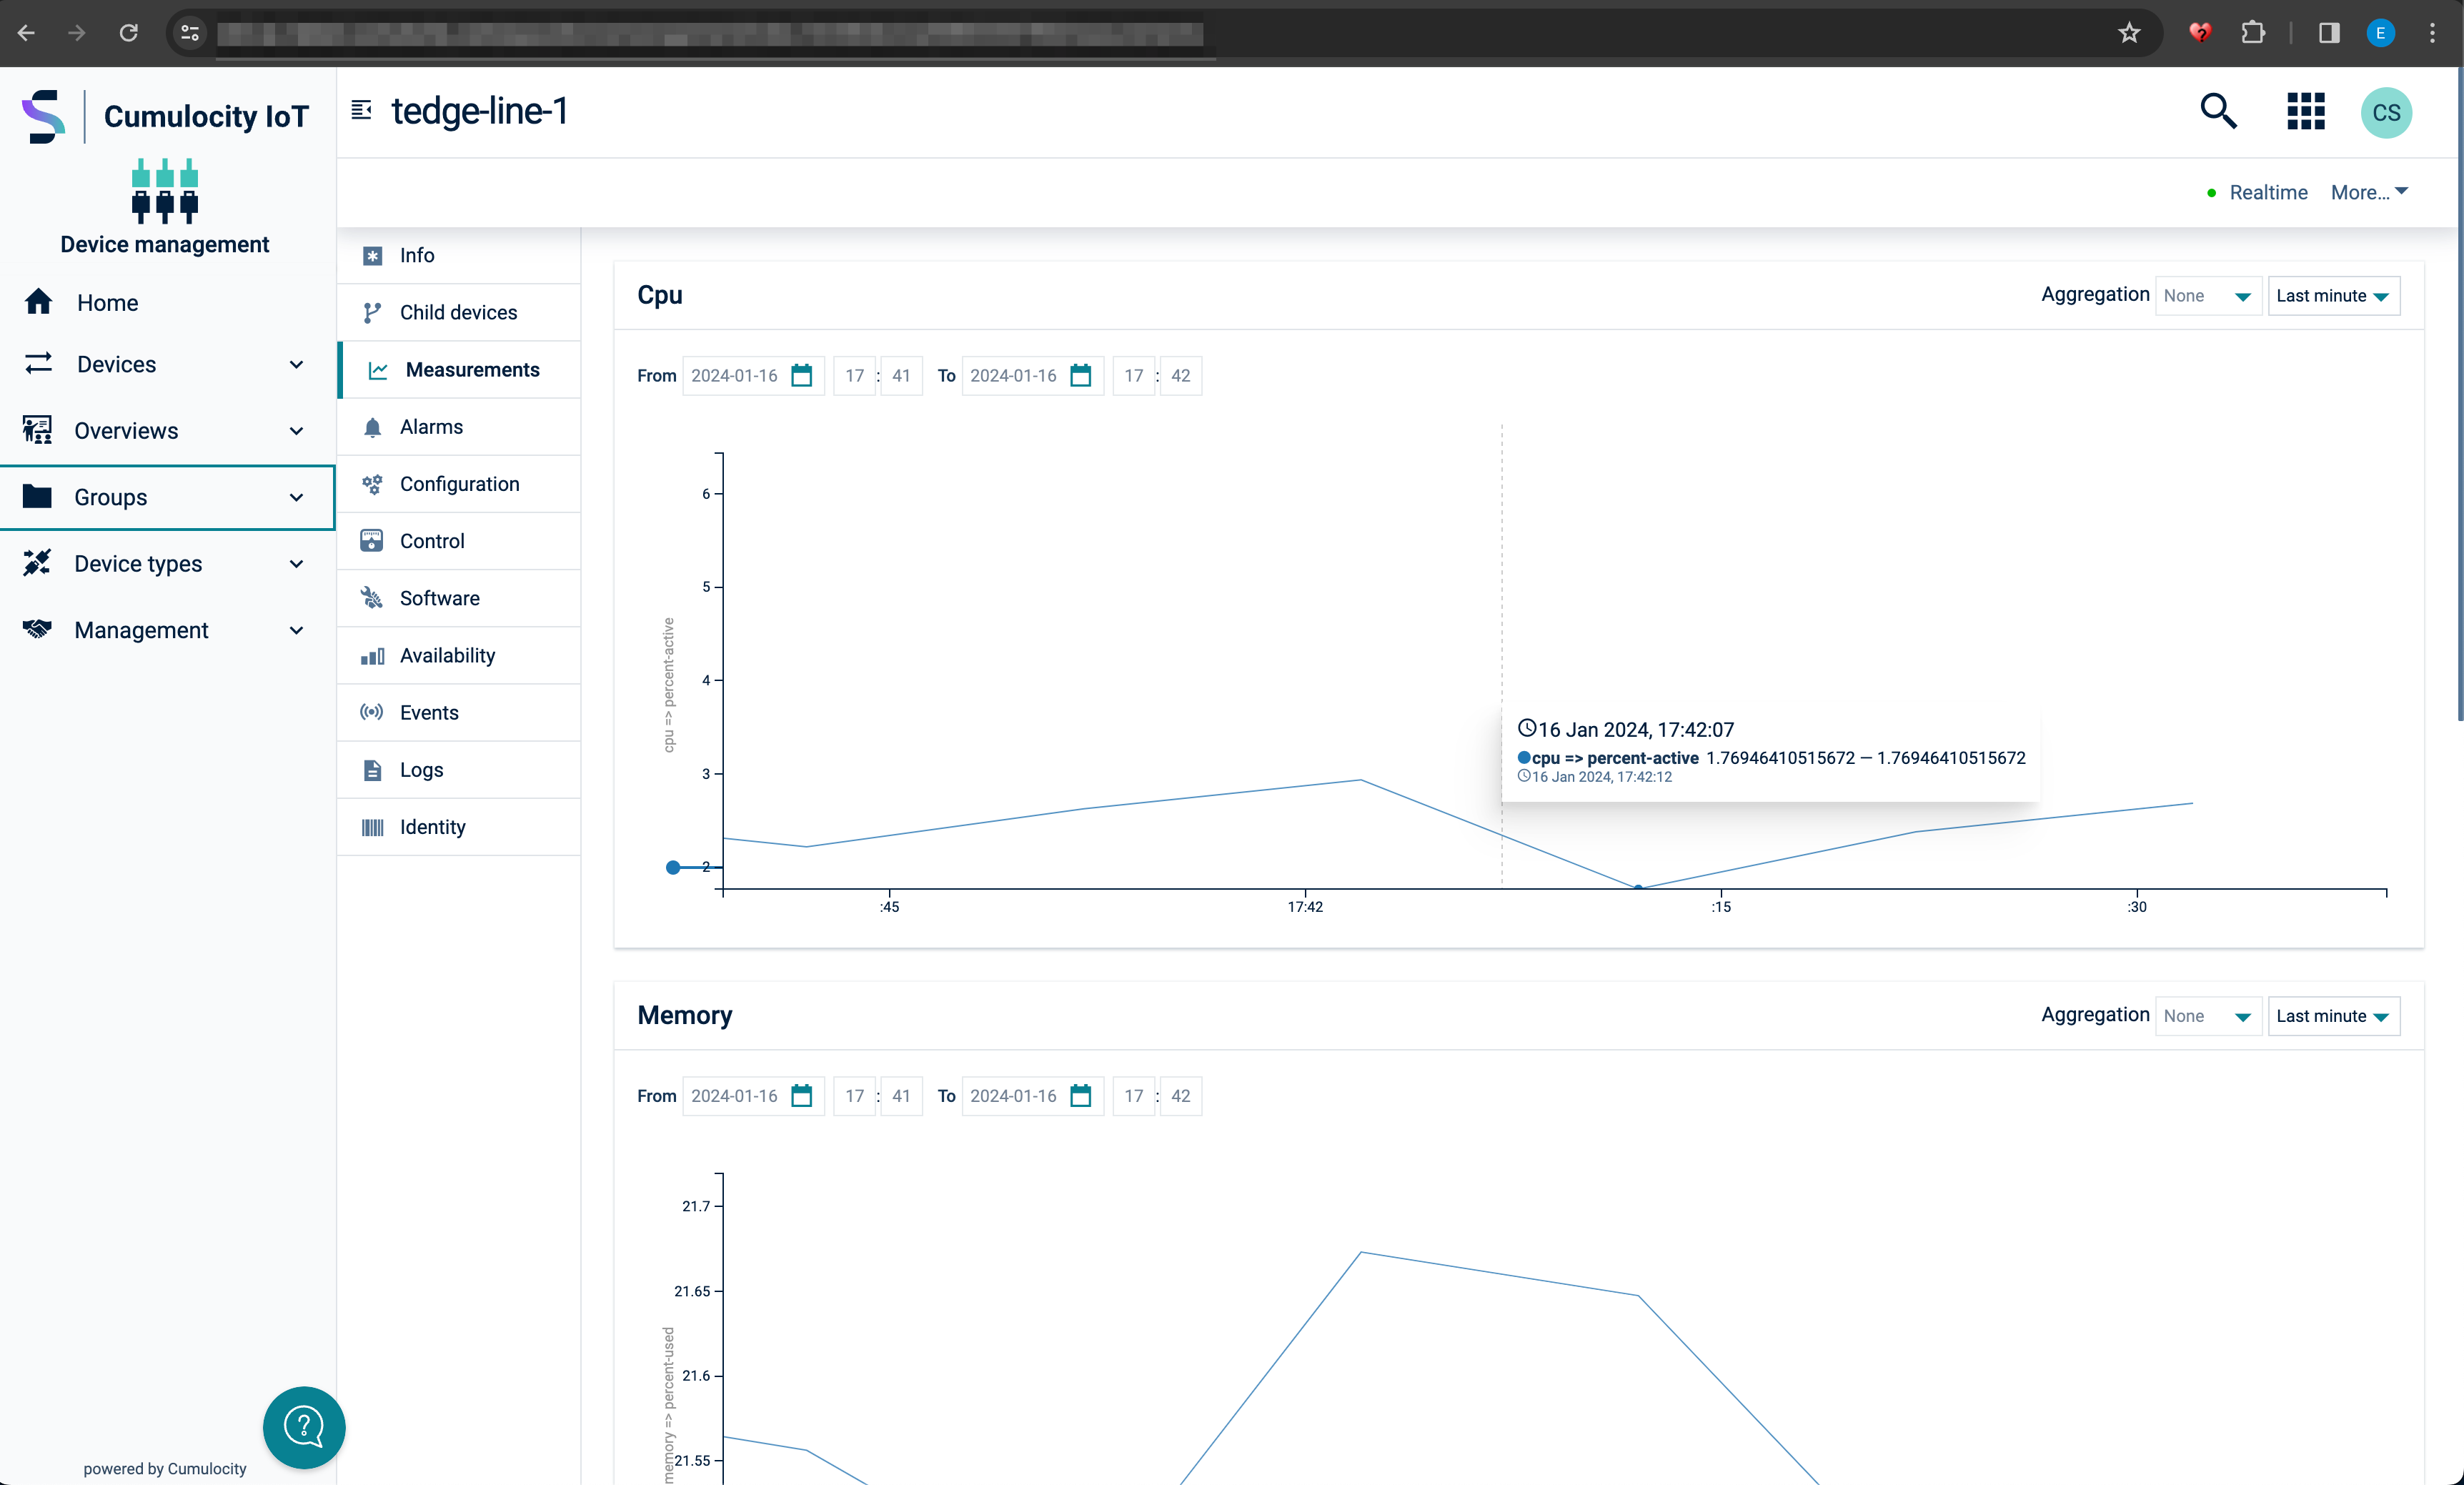
Task: Open the More... actions menu
Action: click(2368, 192)
